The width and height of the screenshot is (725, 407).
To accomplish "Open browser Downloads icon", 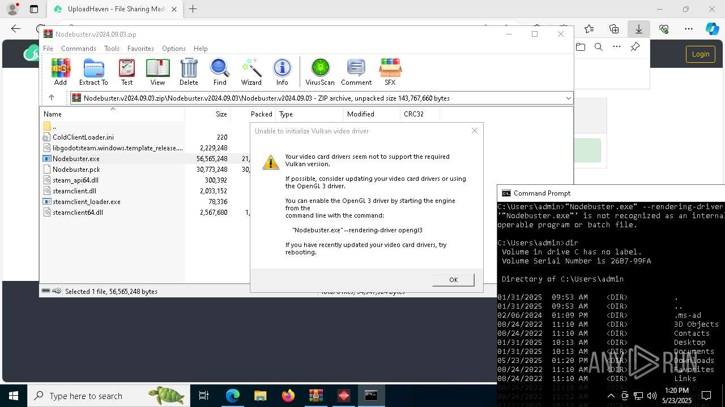I will click(638, 28).
